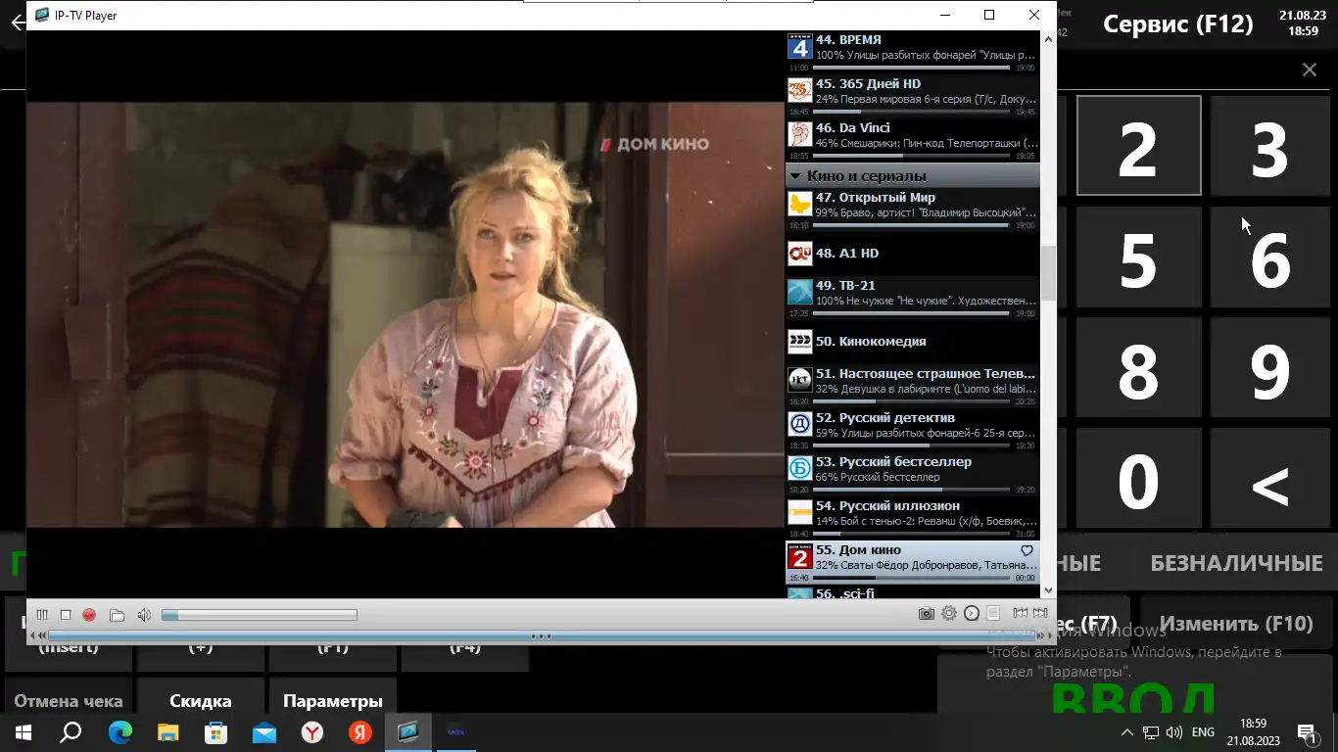Click the A1 HD channel logo
This screenshot has height=752, width=1338.
coord(800,254)
